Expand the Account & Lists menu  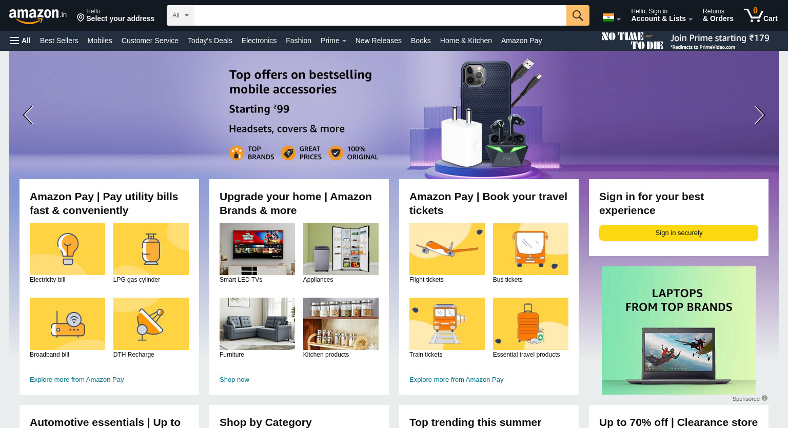coord(661,15)
